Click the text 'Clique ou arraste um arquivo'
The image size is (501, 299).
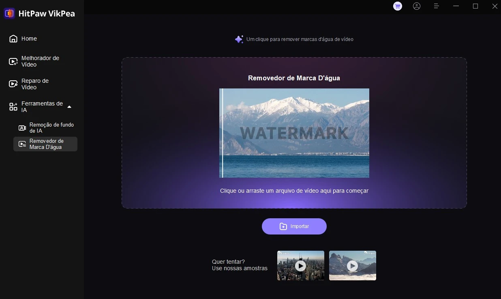(294, 191)
